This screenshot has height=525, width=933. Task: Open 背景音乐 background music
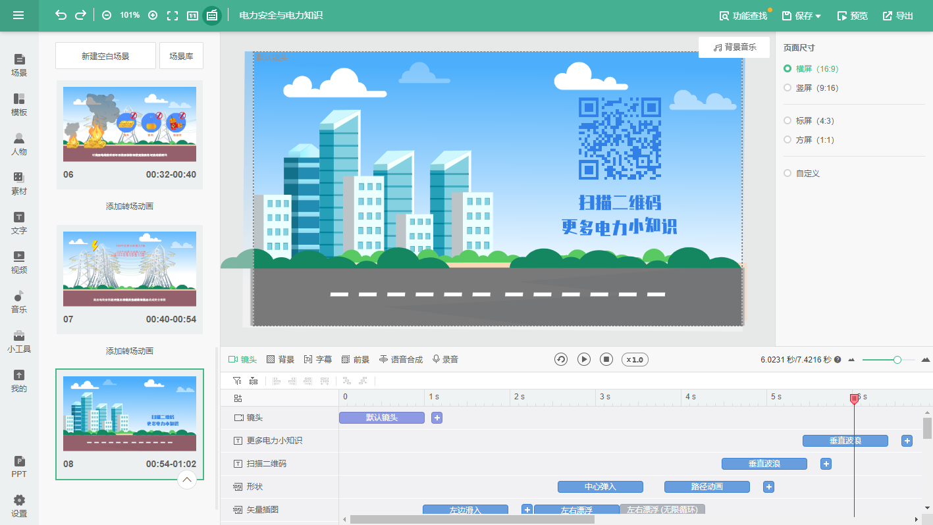pyautogui.click(x=734, y=47)
